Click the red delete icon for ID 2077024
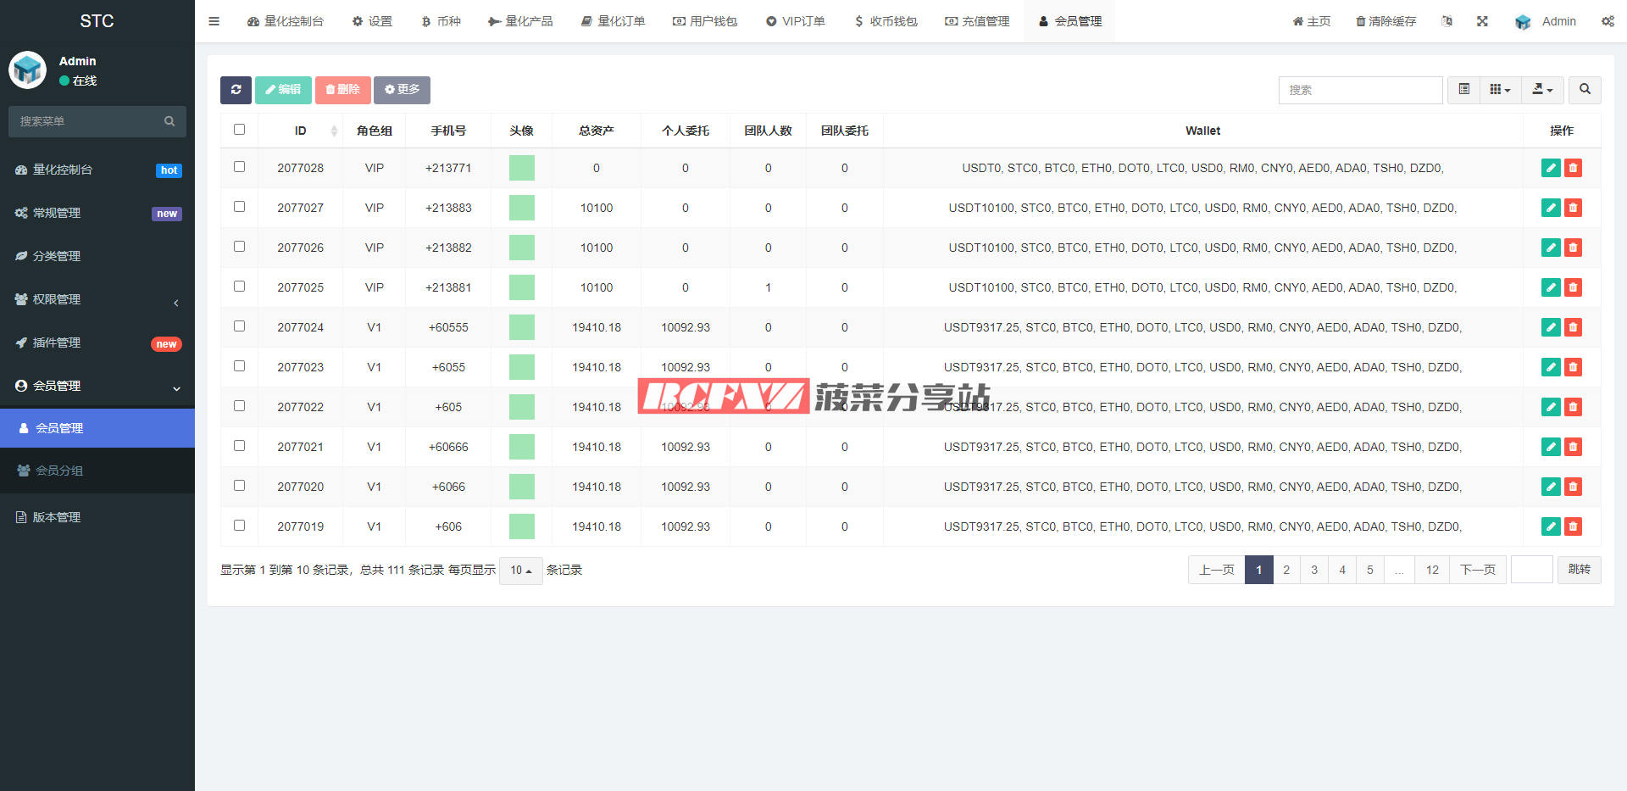Screen dimensions: 1627x791 (1573, 327)
